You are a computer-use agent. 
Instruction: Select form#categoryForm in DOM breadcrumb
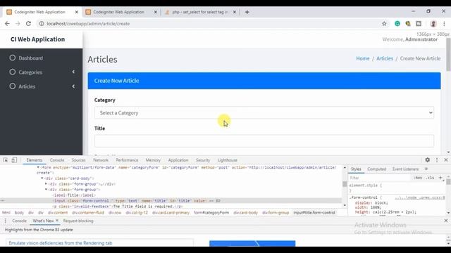click(211, 212)
